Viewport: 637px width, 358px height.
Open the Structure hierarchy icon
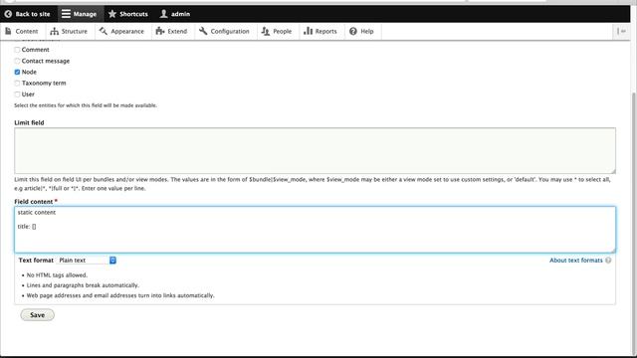click(x=54, y=31)
